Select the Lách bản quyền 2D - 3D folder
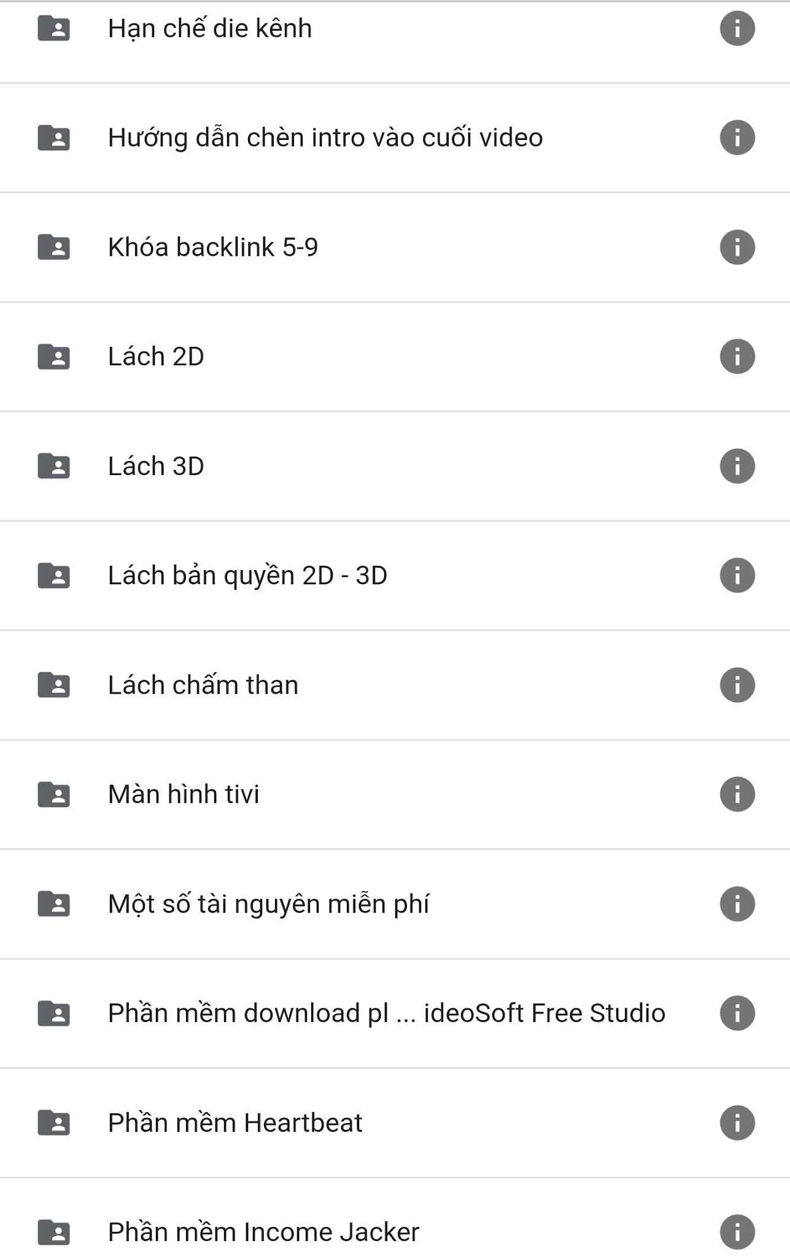The image size is (790, 1257). click(x=395, y=576)
